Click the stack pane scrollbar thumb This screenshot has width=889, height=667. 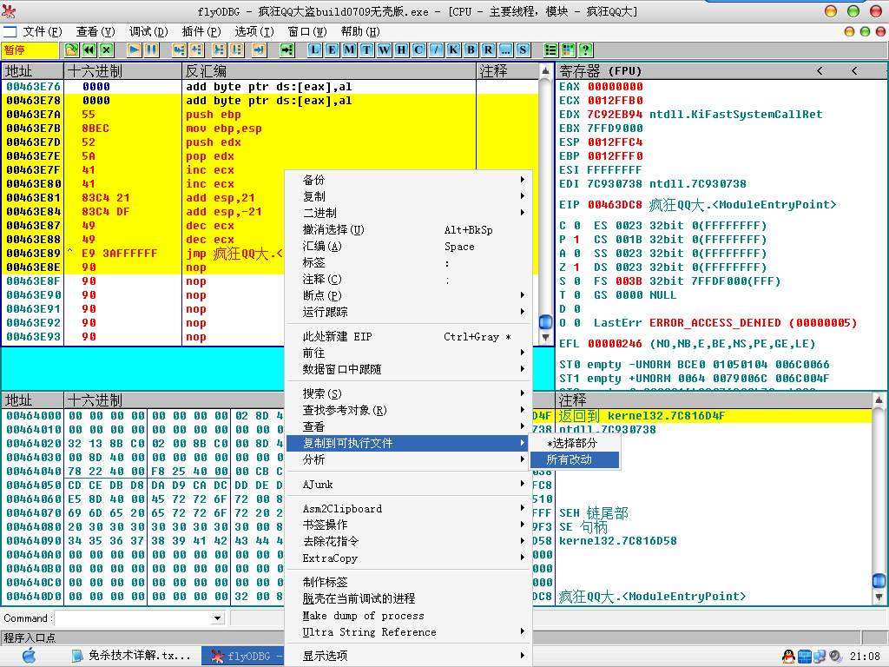coord(879,580)
